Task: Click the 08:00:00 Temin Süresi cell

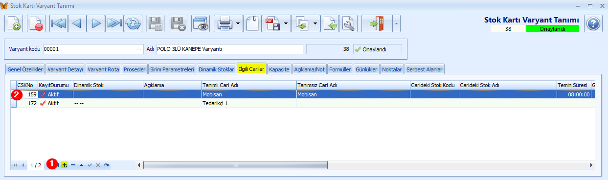Action: click(574, 95)
